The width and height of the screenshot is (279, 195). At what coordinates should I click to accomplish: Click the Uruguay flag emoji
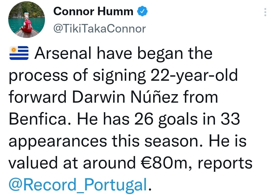click(19, 53)
